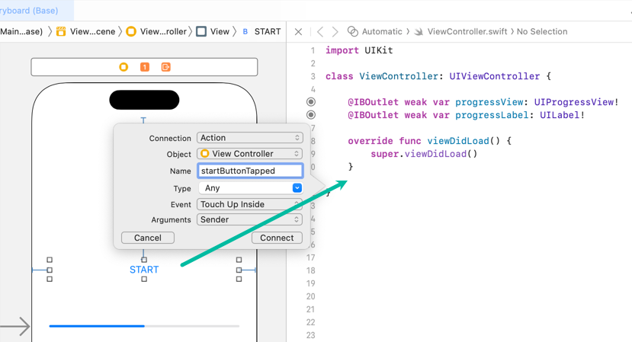Open the Event dropdown showing Touch Up Inside
This screenshot has width=632, height=342.
[249, 204]
